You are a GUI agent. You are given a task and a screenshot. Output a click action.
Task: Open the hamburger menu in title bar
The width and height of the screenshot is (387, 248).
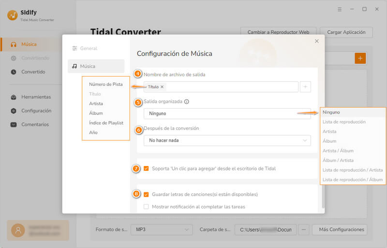pyautogui.click(x=340, y=9)
